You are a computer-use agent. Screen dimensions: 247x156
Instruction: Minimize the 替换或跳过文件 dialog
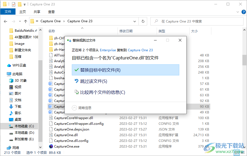(x=155, y=40)
